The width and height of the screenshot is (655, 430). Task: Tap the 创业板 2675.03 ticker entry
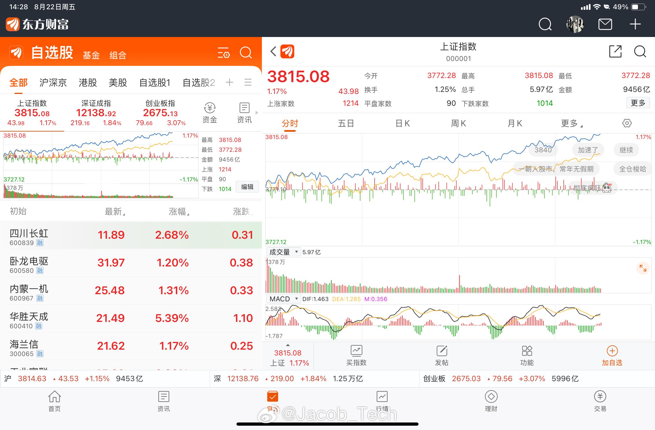(x=537, y=379)
